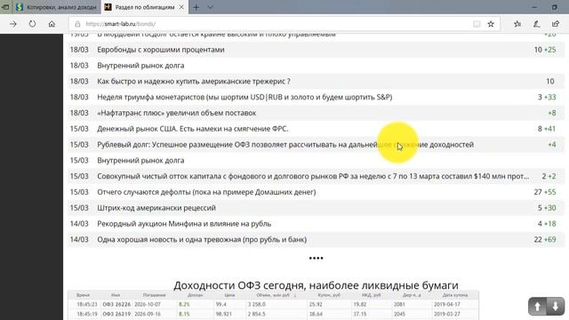Click the share page icon
The width and height of the screenshot is (569, 320).
(x=555, y=24)
